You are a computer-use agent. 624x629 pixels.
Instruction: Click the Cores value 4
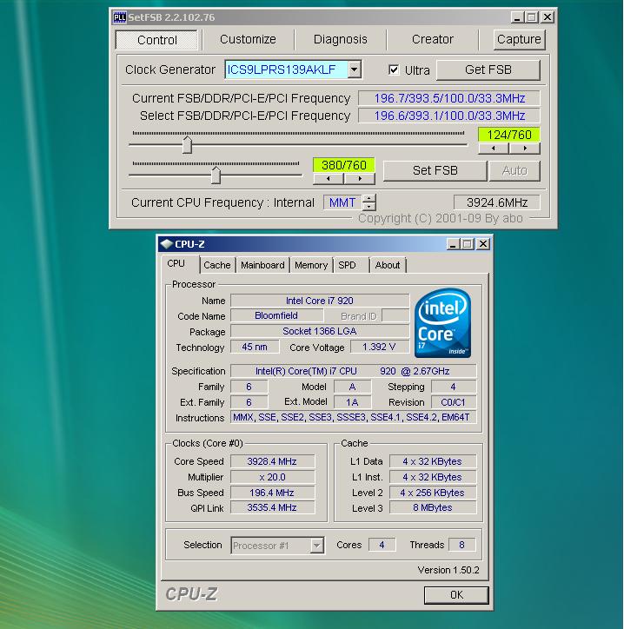(382, 545)
